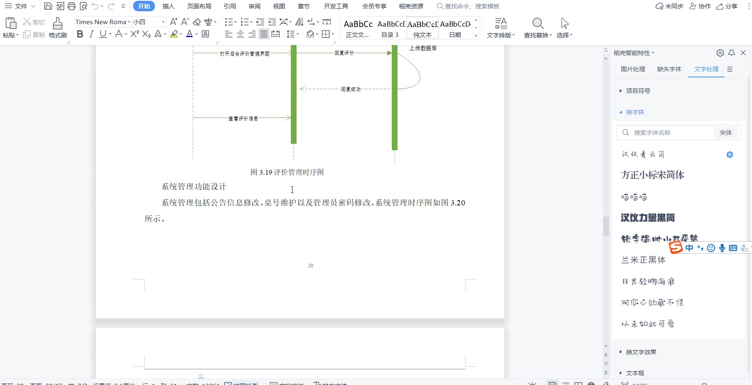Click the tab stops ruler icon
Viewport: 752px width, 385px height.
(x=327, y=22)
